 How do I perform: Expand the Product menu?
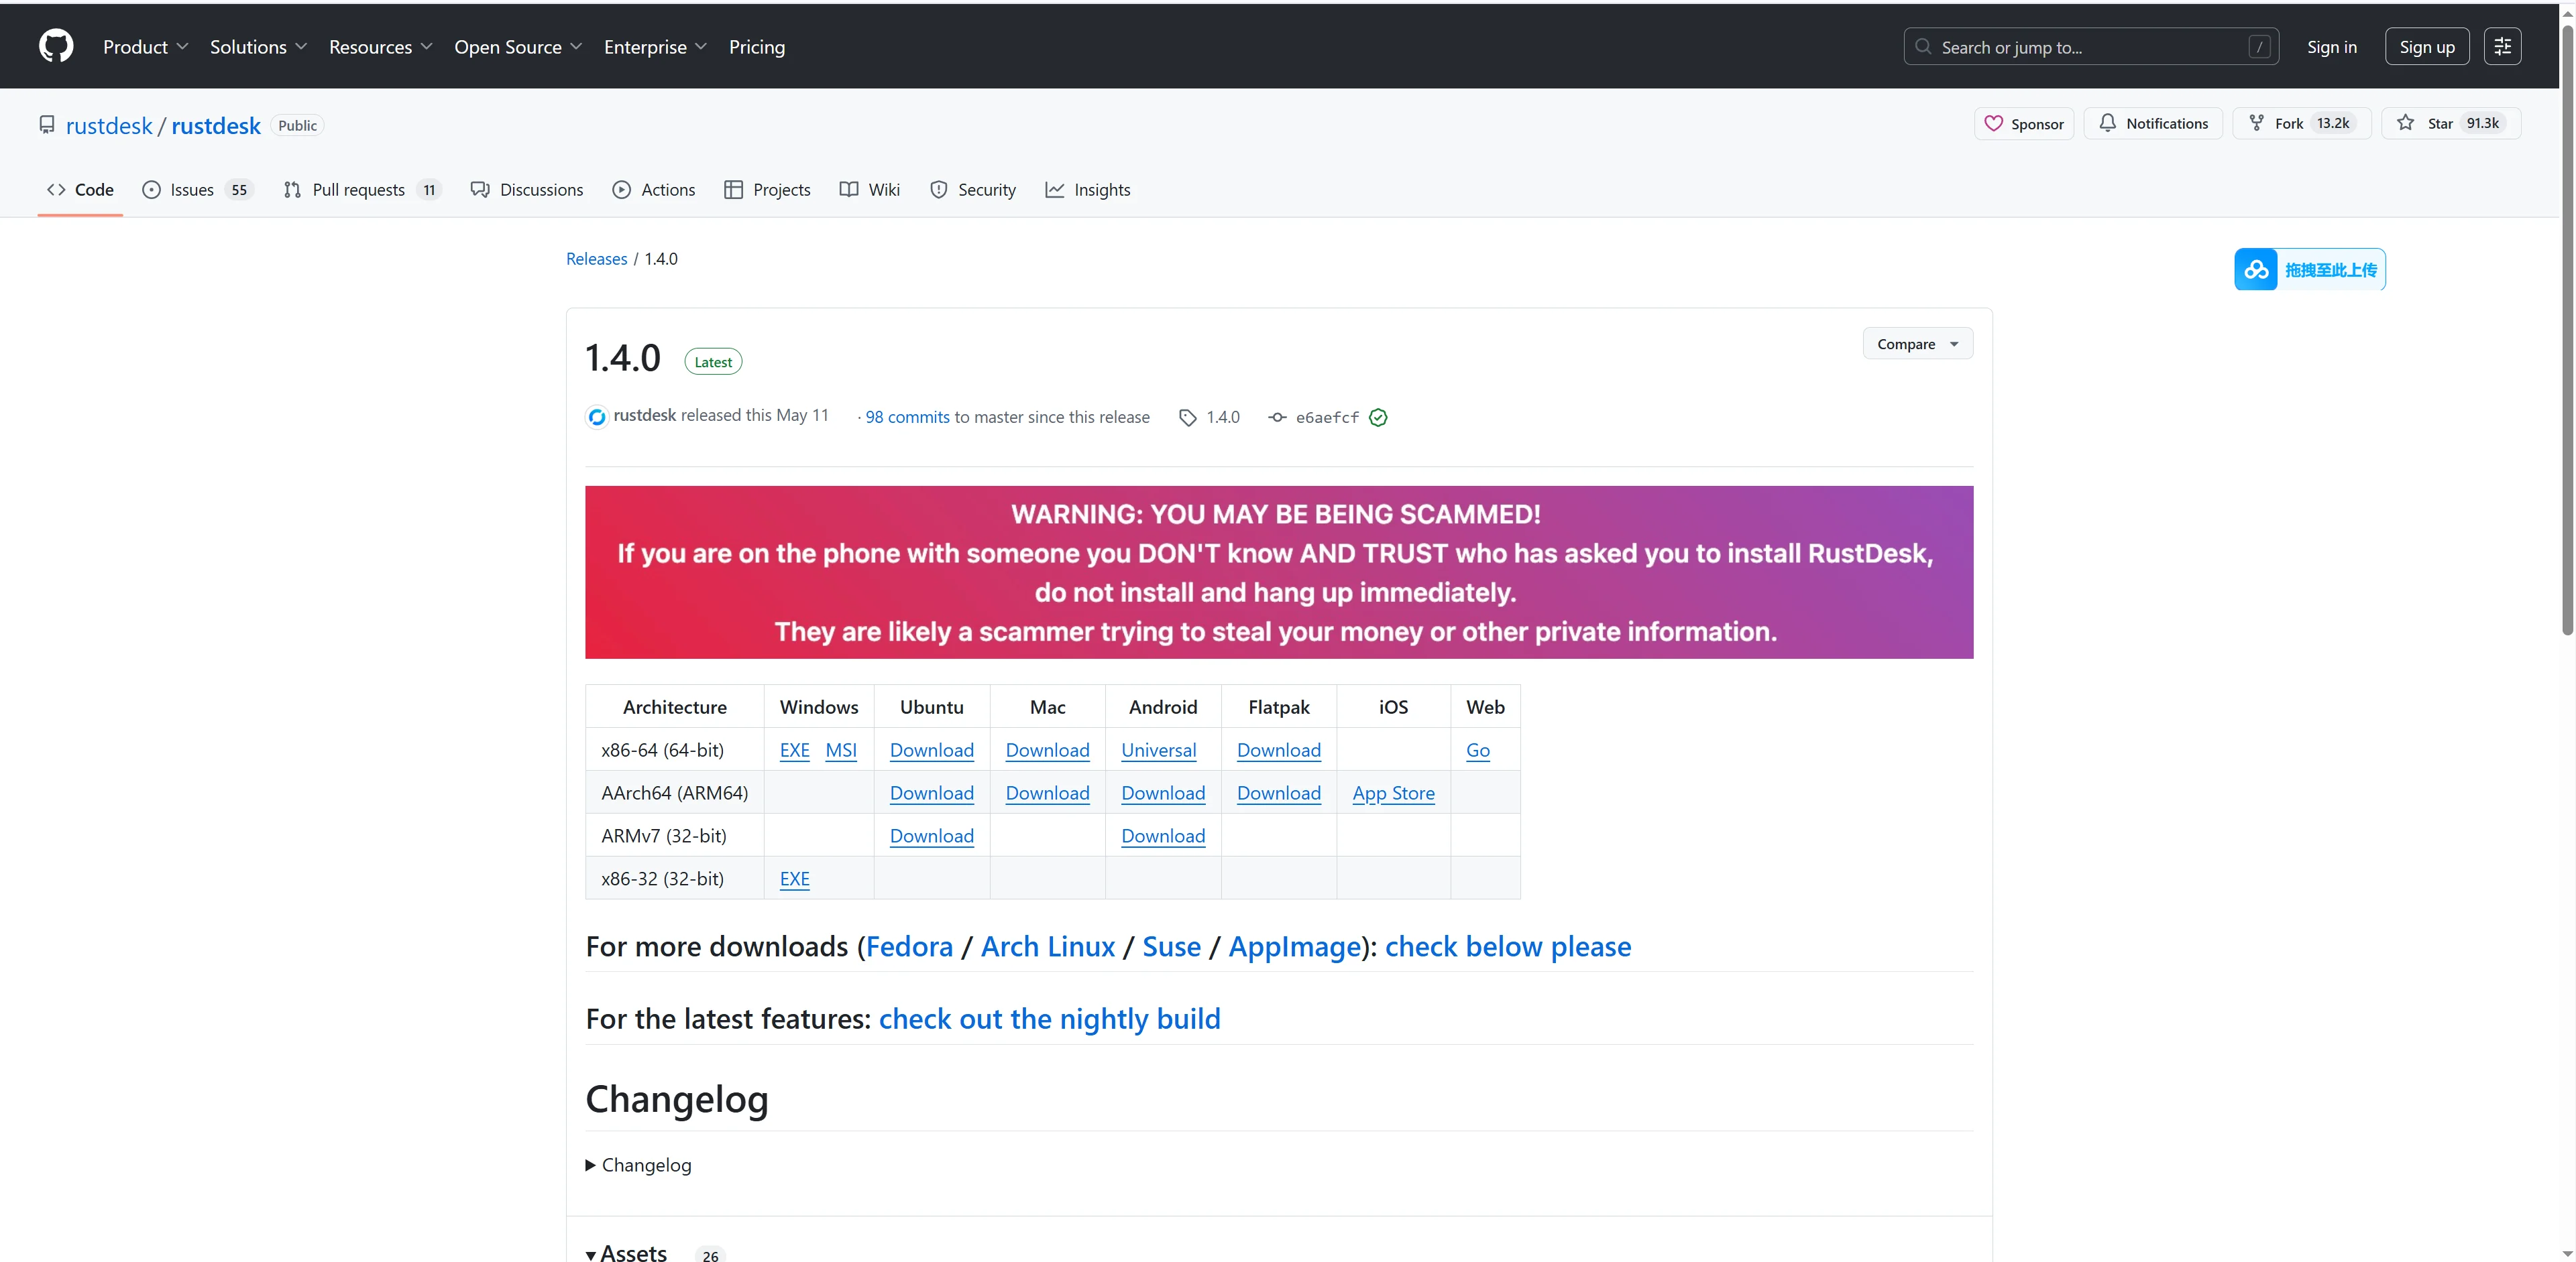145,47
